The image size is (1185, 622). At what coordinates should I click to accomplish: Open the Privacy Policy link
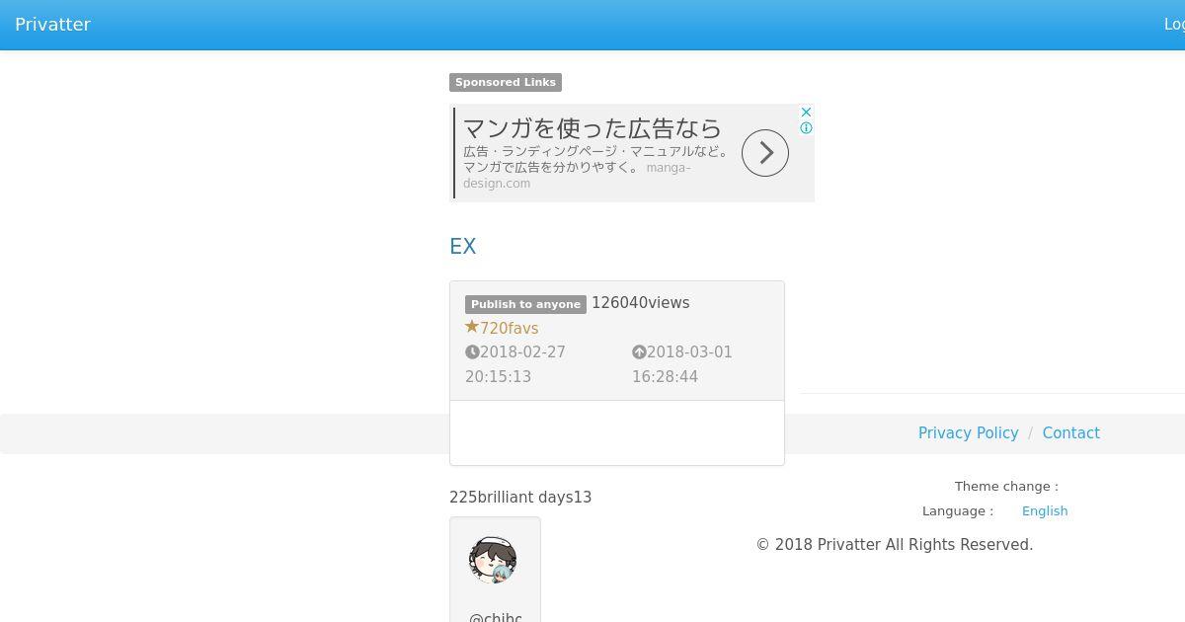[968, 433]
